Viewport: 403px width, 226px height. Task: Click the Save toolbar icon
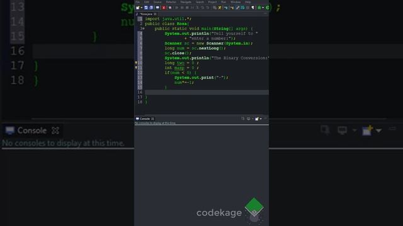(x=146, y=8)
